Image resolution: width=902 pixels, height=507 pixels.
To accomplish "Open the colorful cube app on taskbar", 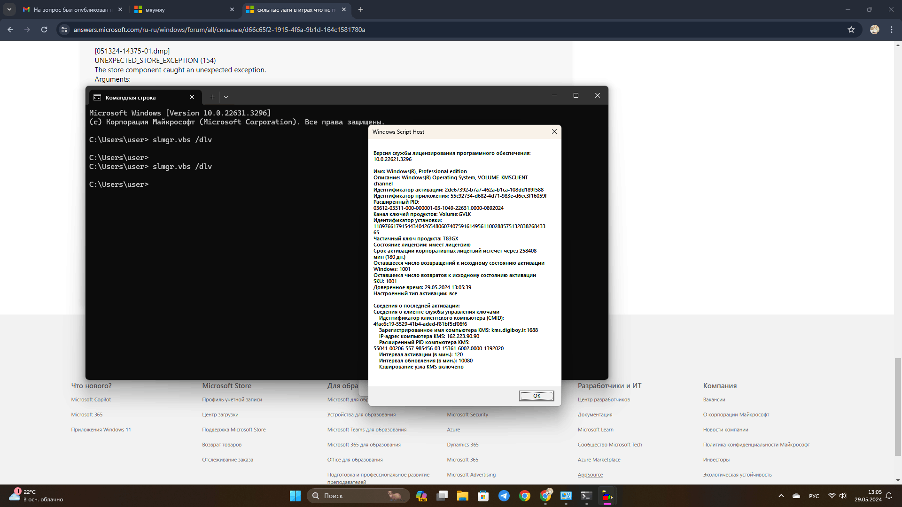I will pyautogui.click(x=607, y=496).
